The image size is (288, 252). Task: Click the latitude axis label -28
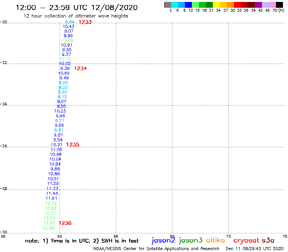[x=4, y=188]
